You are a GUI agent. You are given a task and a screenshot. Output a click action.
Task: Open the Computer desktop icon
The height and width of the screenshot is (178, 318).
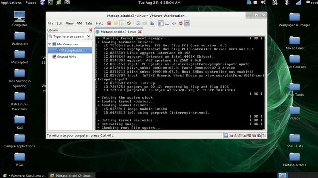(20, 19)
